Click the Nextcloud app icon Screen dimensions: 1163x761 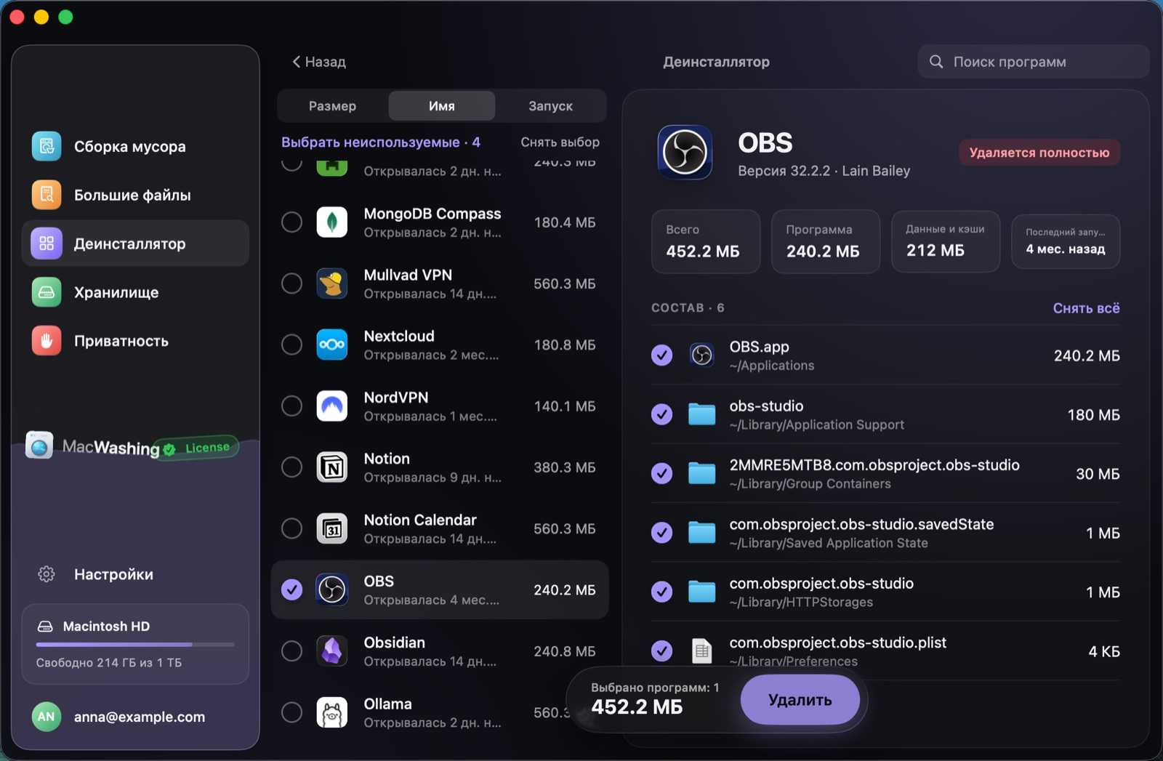[332, 345]
